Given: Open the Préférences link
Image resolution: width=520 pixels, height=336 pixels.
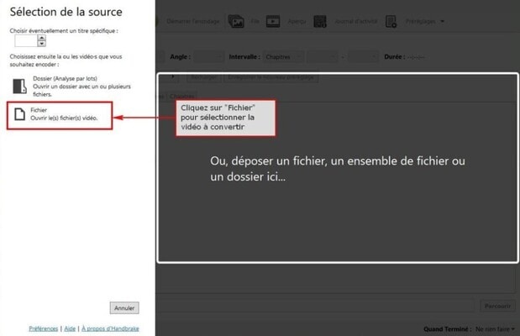Looking at the screenshot, I should 43,328.
